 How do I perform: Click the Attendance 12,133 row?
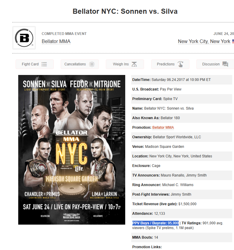[181, 214]
